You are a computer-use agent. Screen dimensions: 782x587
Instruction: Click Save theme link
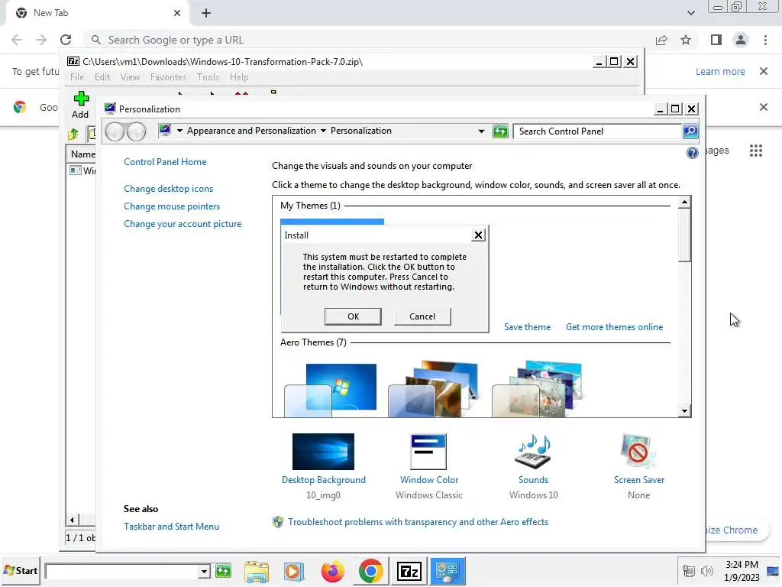527,327
